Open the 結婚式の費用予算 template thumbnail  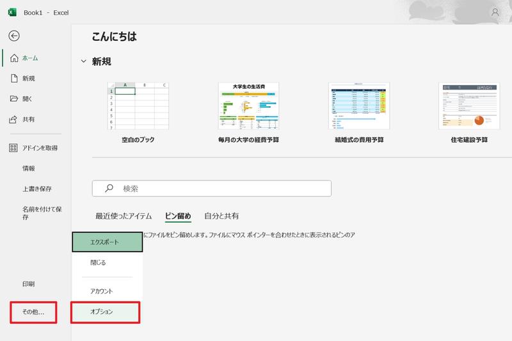[x=359, y=106]
